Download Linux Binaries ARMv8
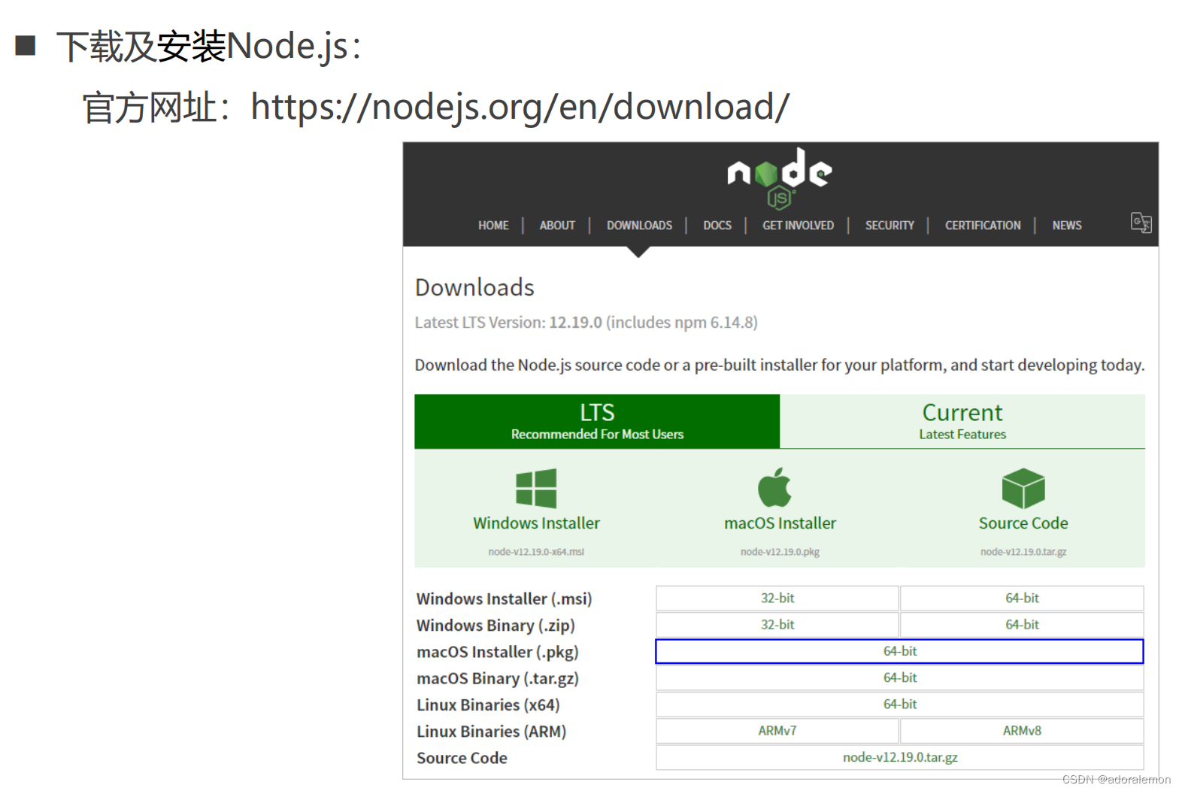The image size is (1182, 791). tap(1022, 731)
